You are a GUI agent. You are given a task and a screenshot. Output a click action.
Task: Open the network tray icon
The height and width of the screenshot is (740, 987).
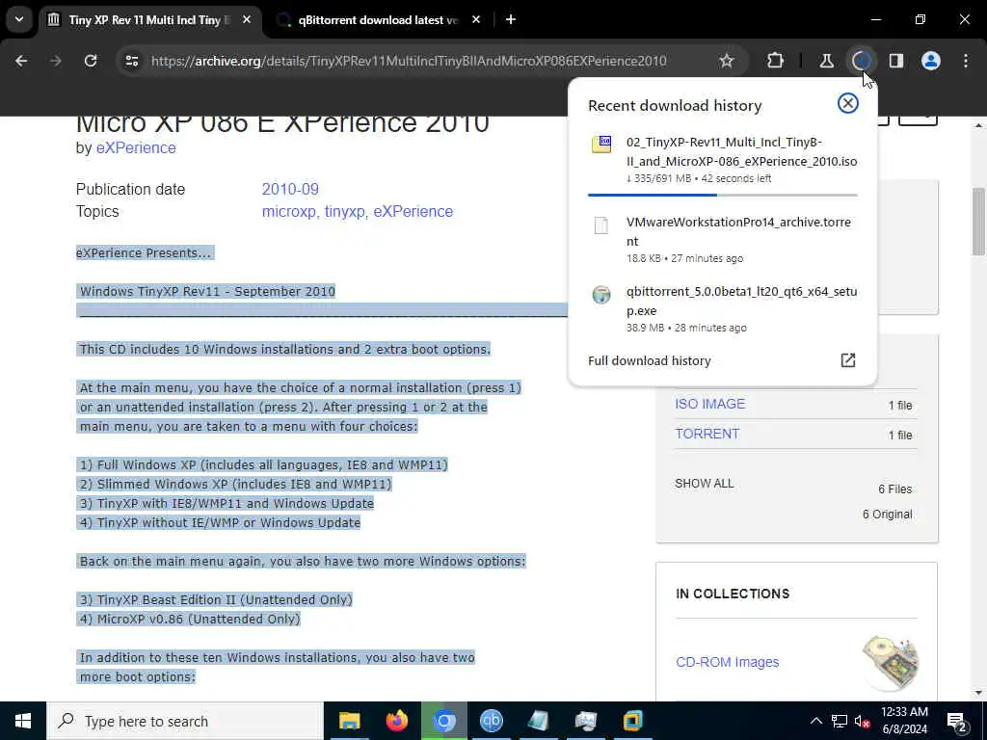tap(840, 721)
